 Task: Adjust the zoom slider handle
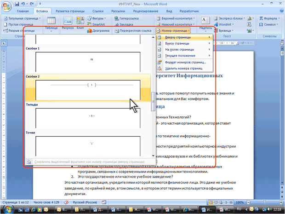coord(264,202)
